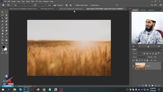This screenshot has height=92, width=163.
Task: Select the Brush tool
Action: pos(2,25)
